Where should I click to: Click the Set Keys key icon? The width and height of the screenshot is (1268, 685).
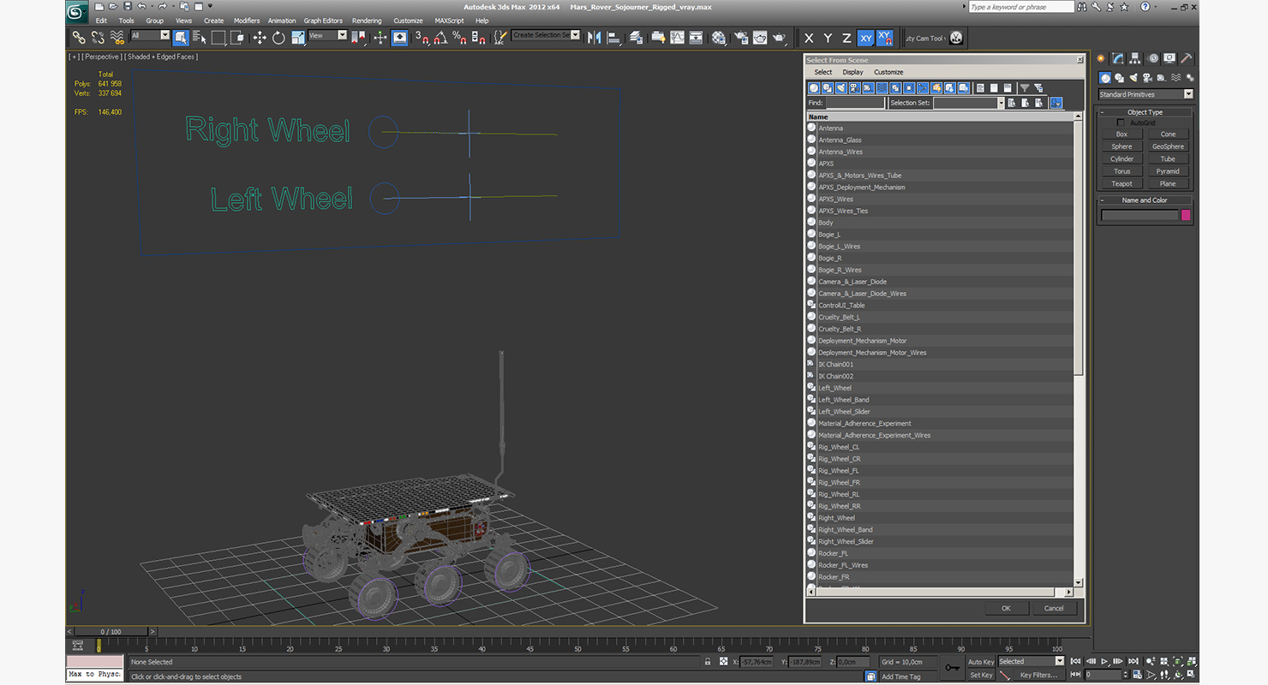pyautogui.click(x=952, y=668)
